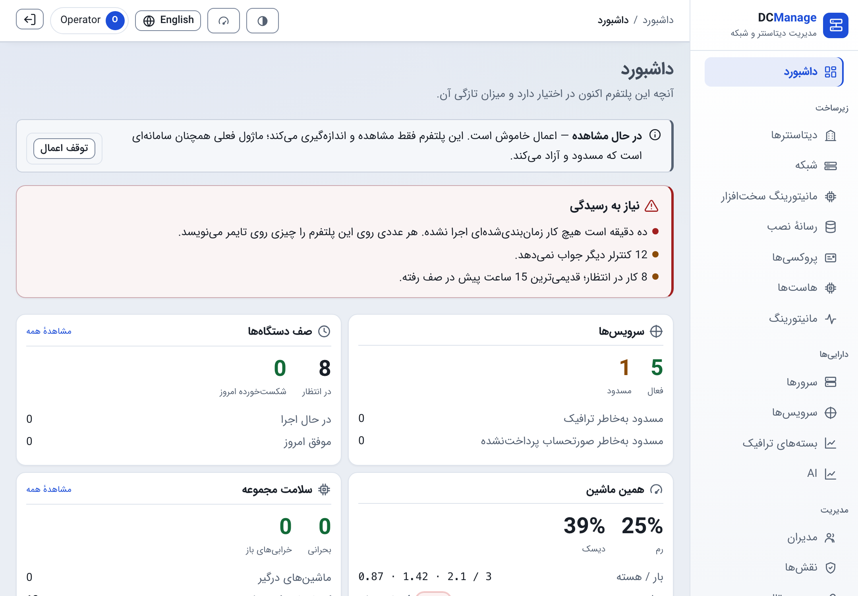This screenshot has width=858, height=596.
Task: Click توقف اعمال button
Action: [64, 148]
